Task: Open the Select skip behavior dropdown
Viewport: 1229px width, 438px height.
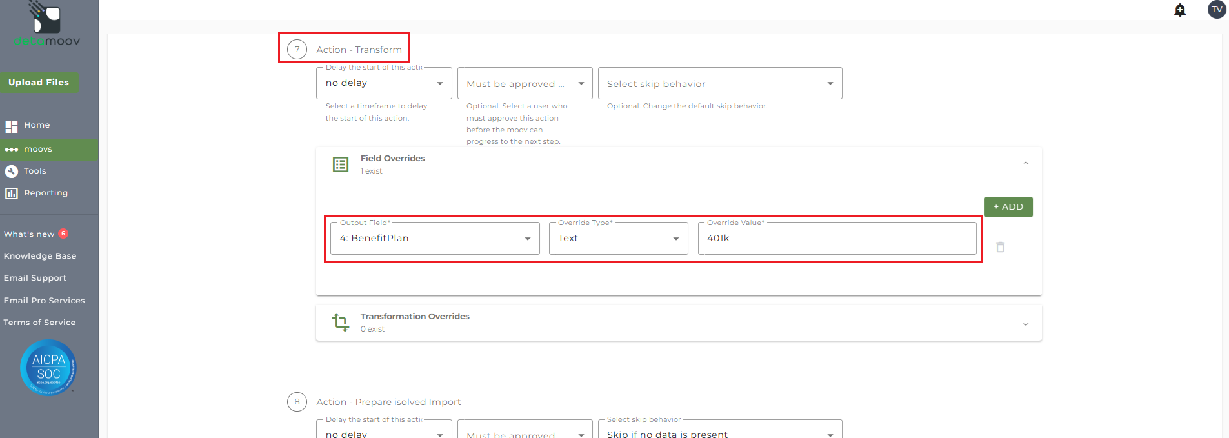Action: click(719, 84)
